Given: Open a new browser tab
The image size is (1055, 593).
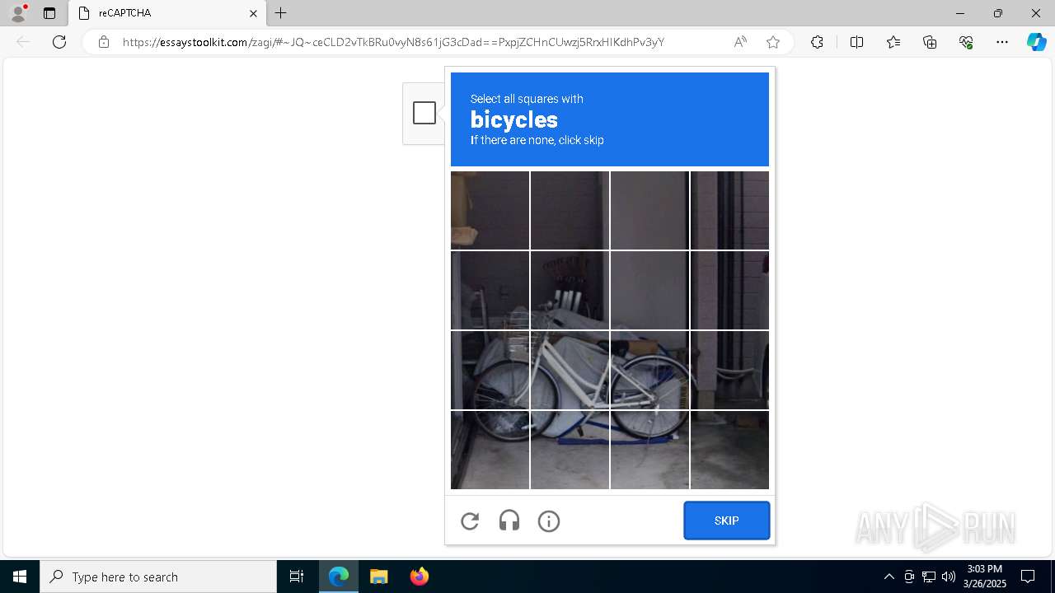Looking at the screenshot, I should pyautogui.click(x=281, y=13).
